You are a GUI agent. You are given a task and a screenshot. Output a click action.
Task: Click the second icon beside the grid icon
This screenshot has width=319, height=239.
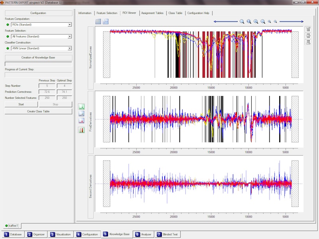pos(106,22)
